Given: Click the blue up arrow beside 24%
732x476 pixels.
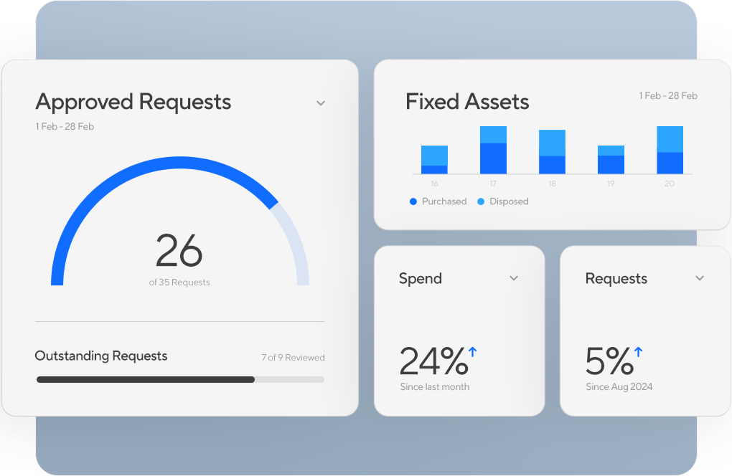Looking at the screenshot, I should (473, 351).
